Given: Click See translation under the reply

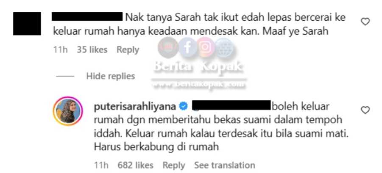Looking at the screenshot, I should click(x=225, y=165).
